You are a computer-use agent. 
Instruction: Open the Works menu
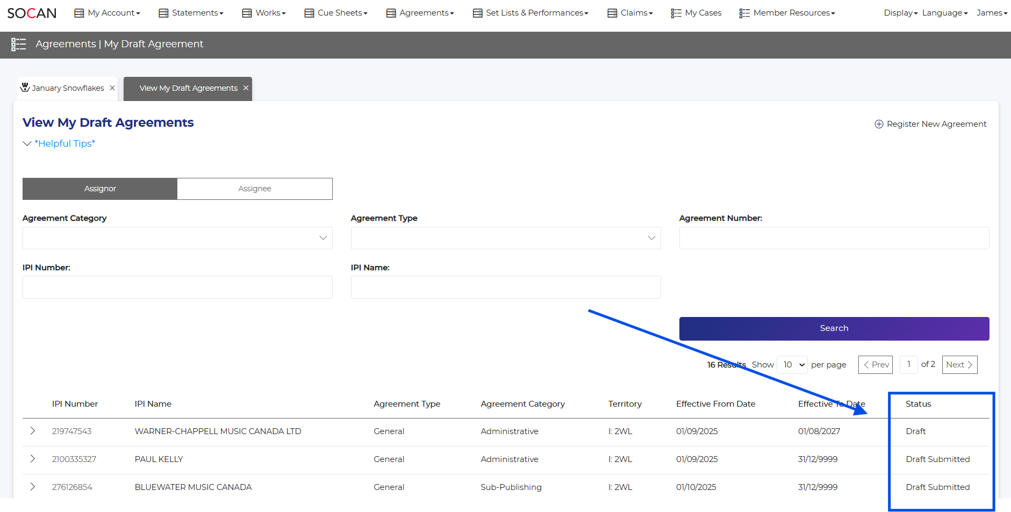pyautogui.click(x=263, y=13)
